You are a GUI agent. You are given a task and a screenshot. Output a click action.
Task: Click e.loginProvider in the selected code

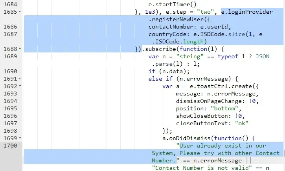[x=247, y=12]
